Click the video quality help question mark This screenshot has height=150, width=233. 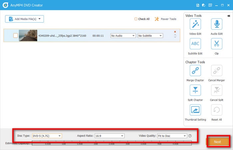coord(190,136)
